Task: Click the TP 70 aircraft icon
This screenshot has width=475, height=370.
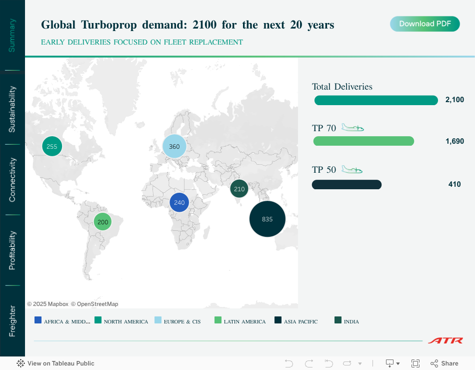Action: (x=352, y=128)
